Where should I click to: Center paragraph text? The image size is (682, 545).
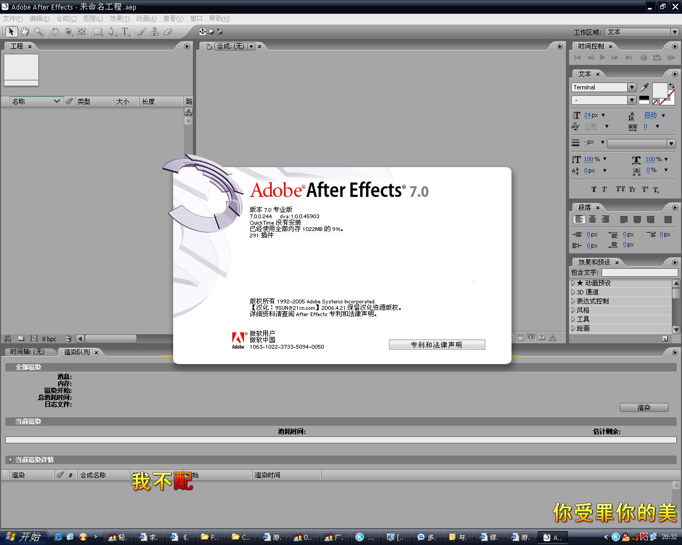point(592,219)
